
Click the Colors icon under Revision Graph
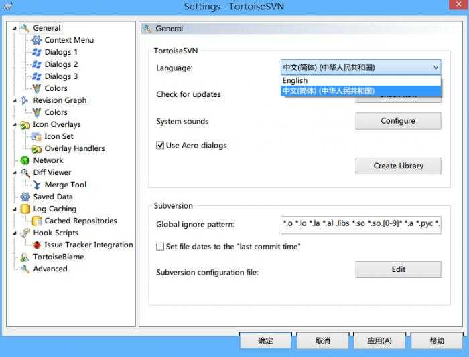(x=36, y=112)
